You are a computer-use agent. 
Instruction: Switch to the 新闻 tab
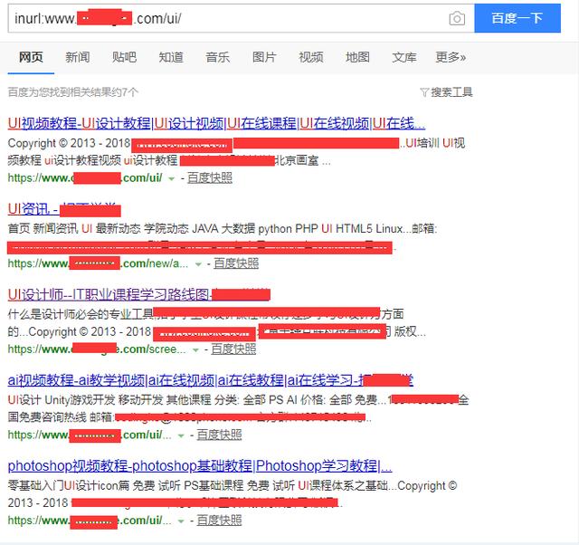click(78, 57)
